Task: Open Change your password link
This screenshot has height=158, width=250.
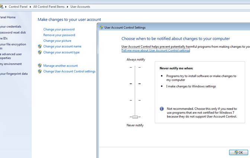Action: point(59,29)
